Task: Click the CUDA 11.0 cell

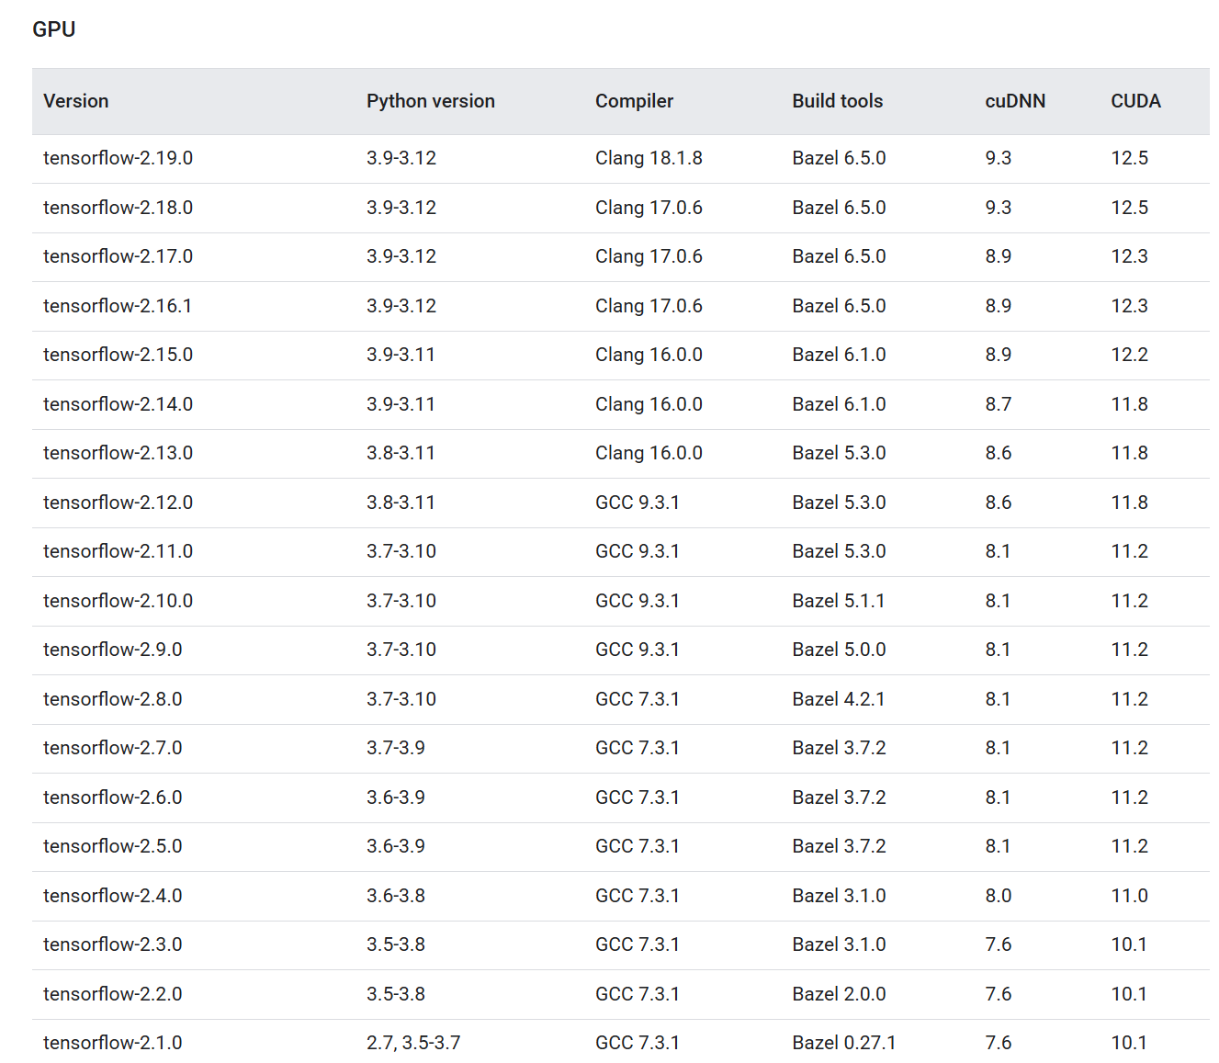Action: [1129, 896]
